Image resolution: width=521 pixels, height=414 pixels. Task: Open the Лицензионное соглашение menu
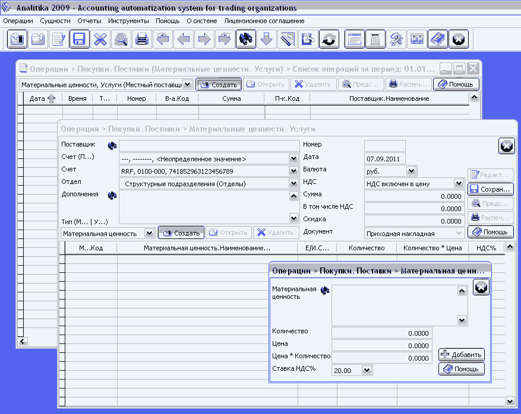(264, 21)
